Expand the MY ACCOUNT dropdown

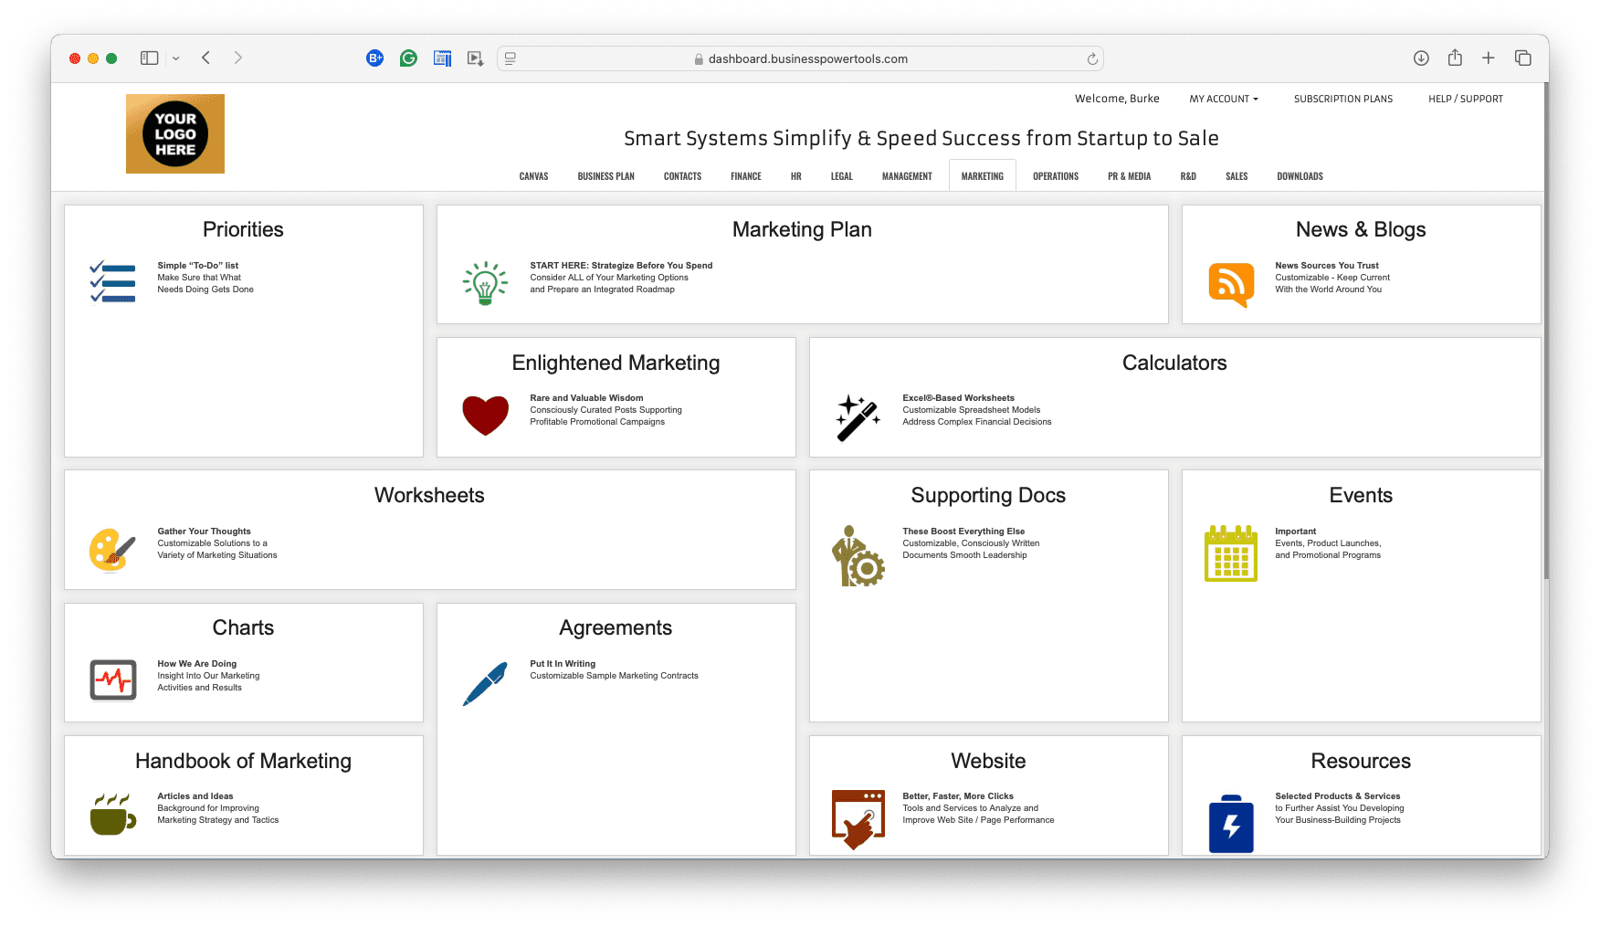pos(1223,99)
